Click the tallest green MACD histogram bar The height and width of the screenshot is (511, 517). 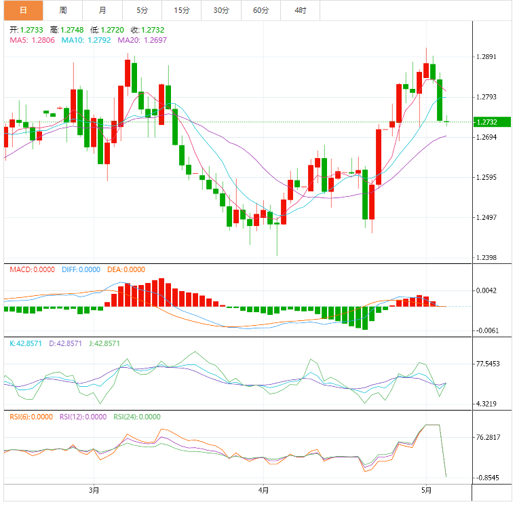[x=365, y=318]
